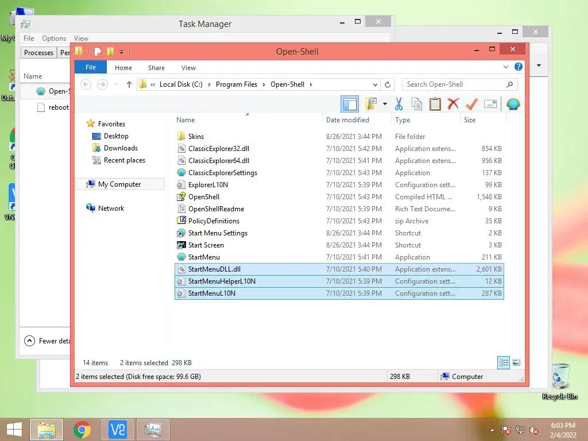
Task: Click New Folder icon in quick access toolbar
Action: point(110,52)
